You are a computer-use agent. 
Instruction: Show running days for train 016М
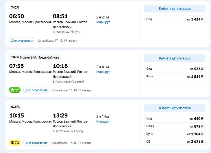click(36, 143)
